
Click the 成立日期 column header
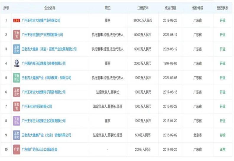click(170, 8)
